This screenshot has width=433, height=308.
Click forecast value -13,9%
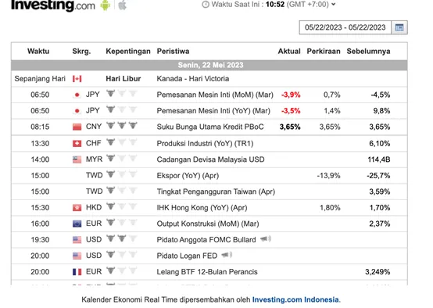[x=328, y=175]
